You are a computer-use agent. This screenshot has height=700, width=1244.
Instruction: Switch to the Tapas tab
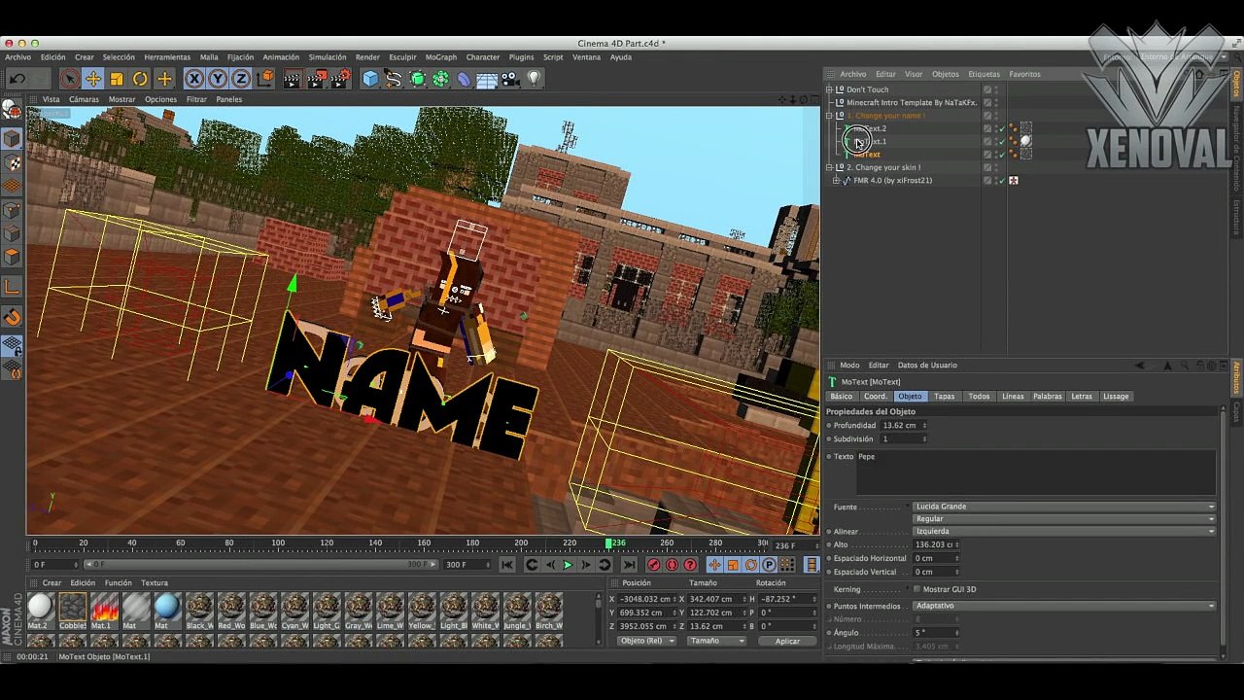click(945, 397)
